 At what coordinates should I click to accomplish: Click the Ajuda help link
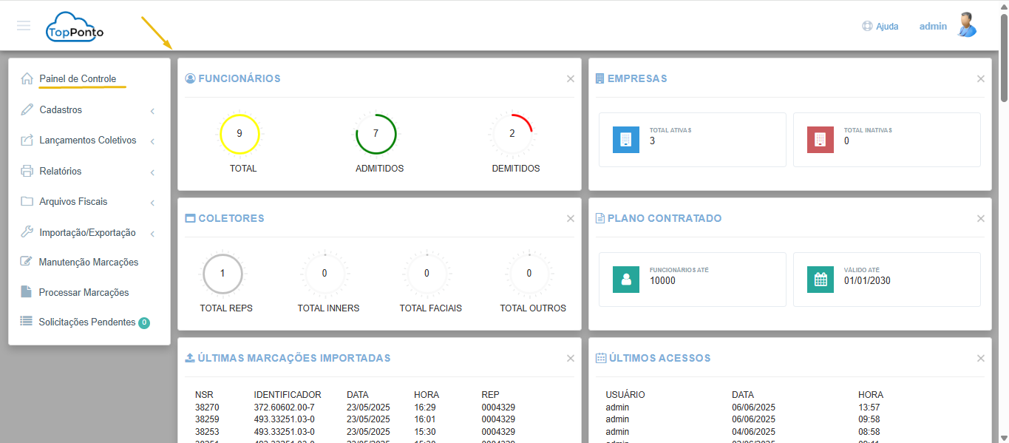click(x=880, y=26)
